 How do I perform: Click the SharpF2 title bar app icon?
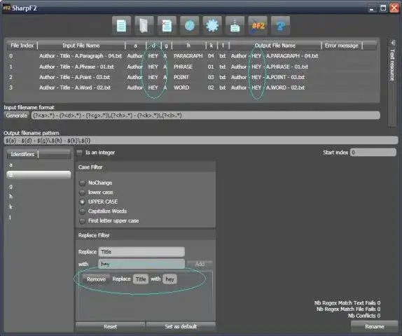point(6,8)
